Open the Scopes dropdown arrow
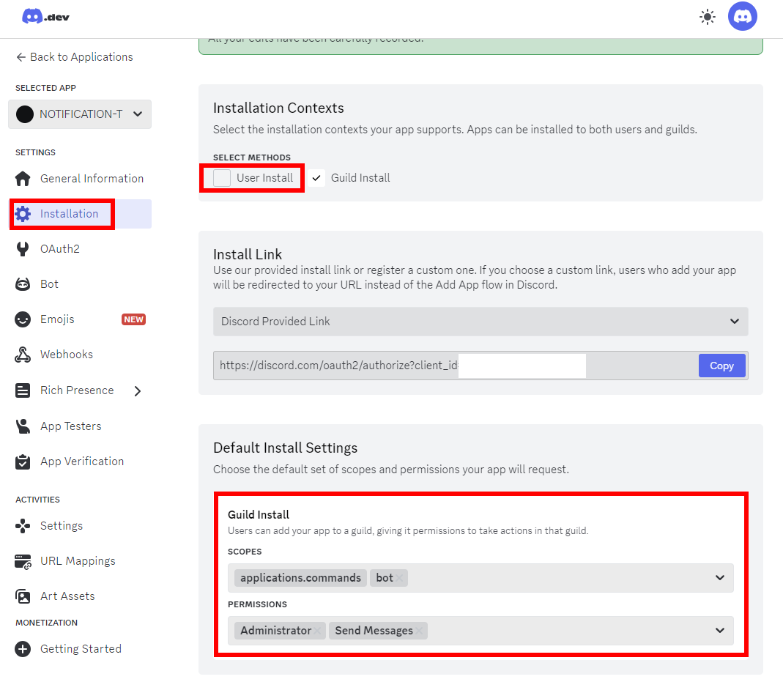The width and height of the screenshot is (783, 682). [720, 578]
